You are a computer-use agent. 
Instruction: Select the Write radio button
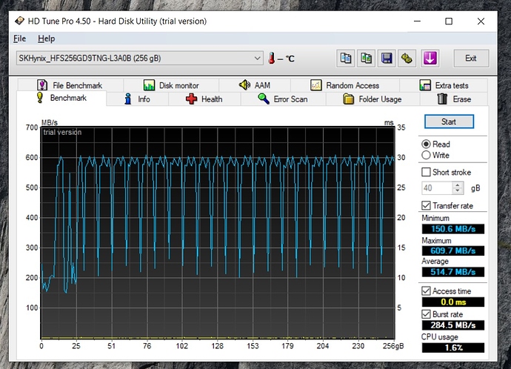426,155
